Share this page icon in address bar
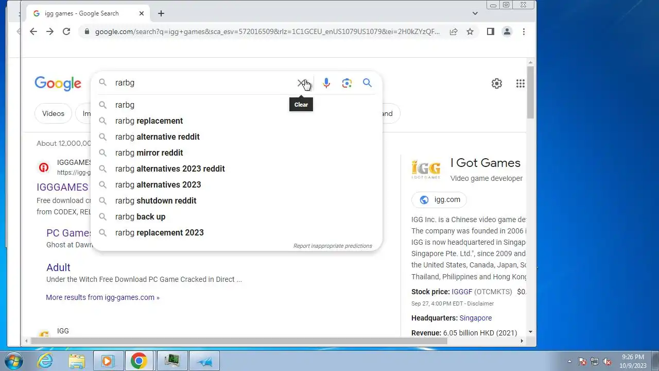Screen dimensions: 659x371 454,31
